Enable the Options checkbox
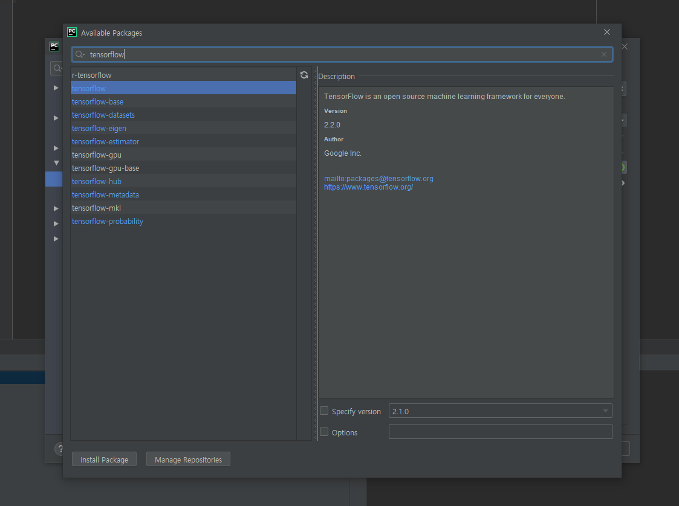Screen dimensions: 679x506 pos(324,432)
